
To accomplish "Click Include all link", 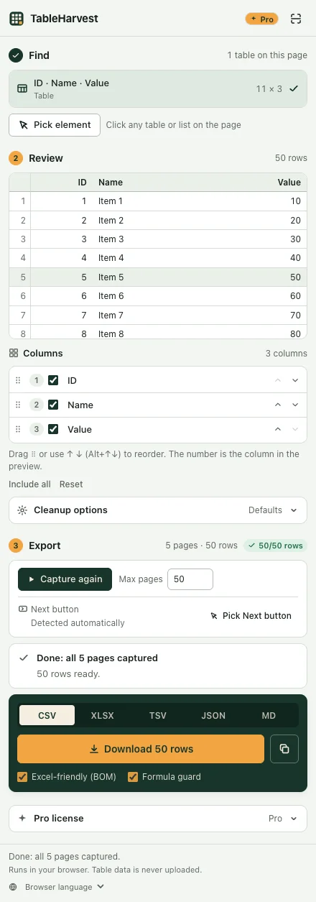I will point(29,484).
